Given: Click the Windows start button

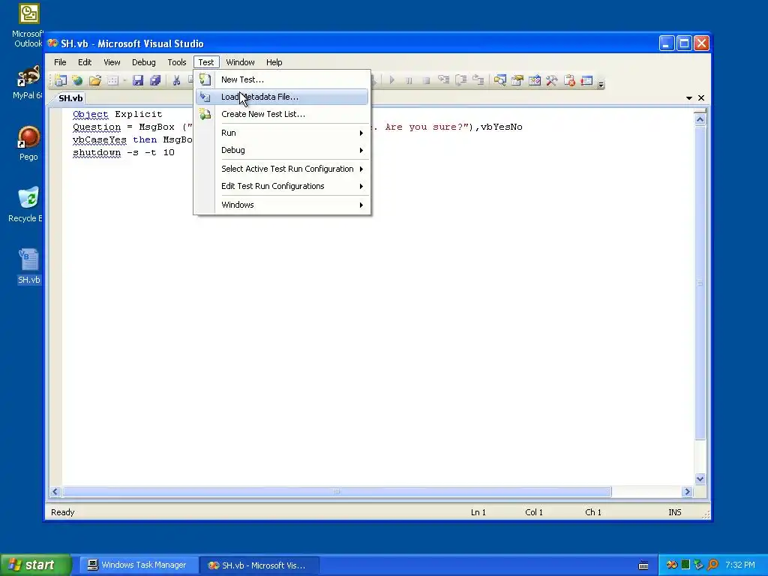Looking at the screenshot, I should pyautogui.click(x=35, y=565).
